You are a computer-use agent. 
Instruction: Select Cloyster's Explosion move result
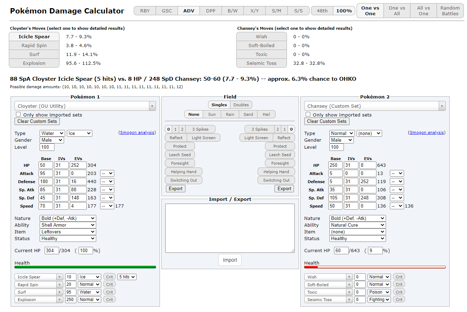click(x=34, y=63)
